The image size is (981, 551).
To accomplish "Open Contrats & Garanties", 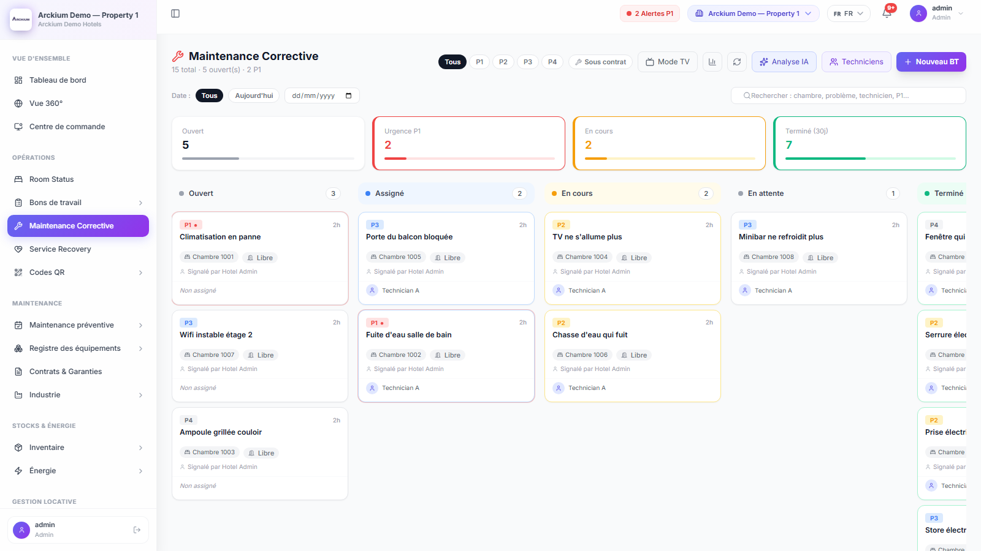I will coord(78,372).
